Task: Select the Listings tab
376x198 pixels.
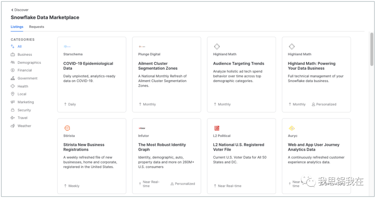Action: (17, 27)
